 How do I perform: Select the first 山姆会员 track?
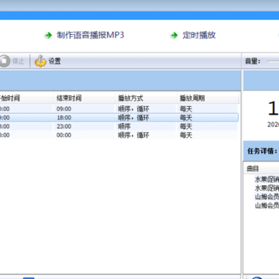point(267,197)
